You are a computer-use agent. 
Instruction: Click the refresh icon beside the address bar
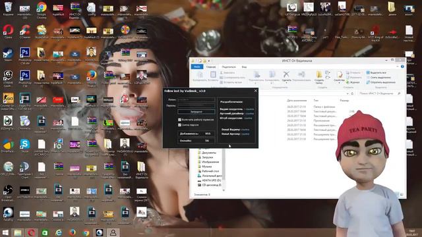pos(352,93)
